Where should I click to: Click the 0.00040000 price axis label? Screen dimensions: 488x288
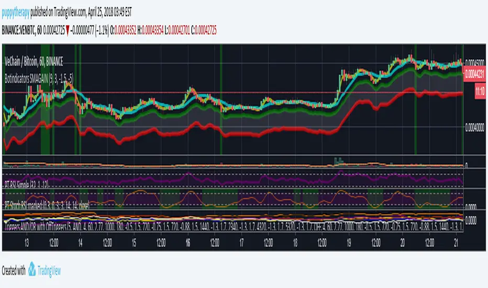click(x=474, y=128)
